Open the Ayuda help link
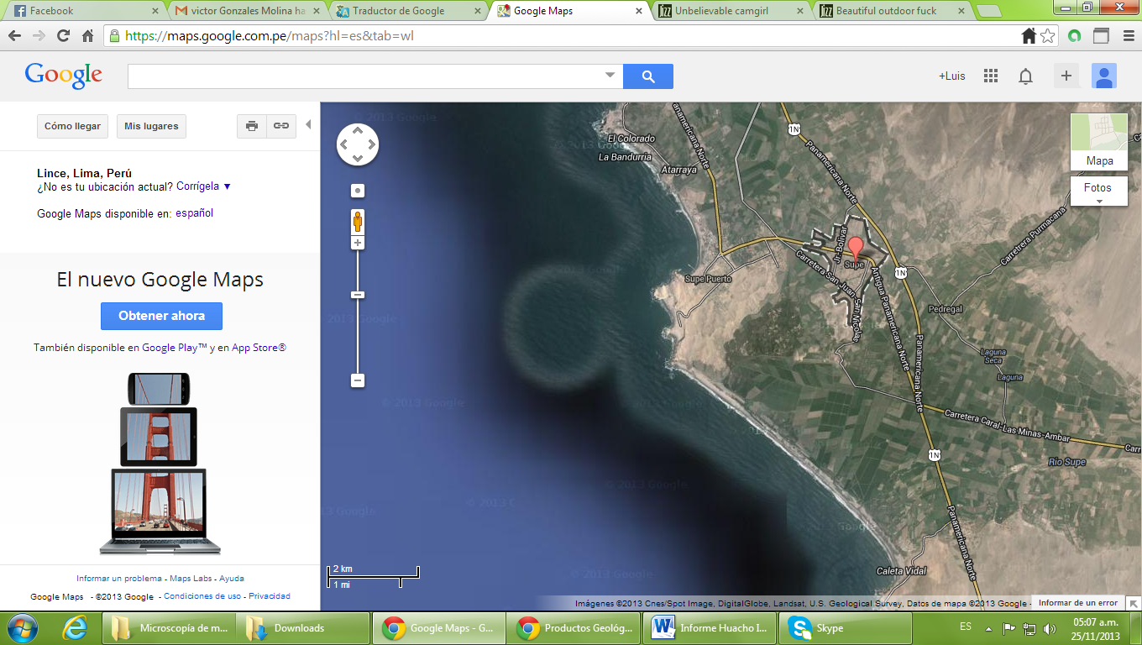The image size is (1142, 645). 231,579
